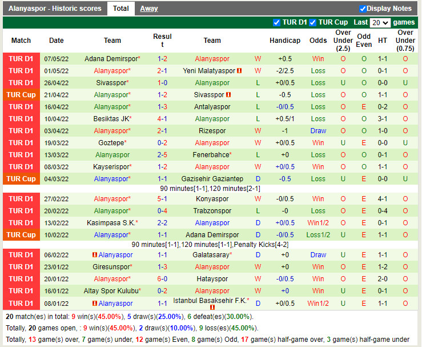Open the 2-1 result against Yeni Malatyaspor
This screenshot has width=422, height=347.
162,71
